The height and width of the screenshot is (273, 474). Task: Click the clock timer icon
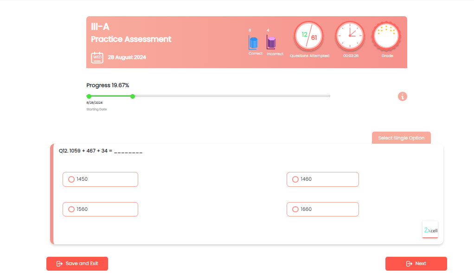tap(350, 36)
